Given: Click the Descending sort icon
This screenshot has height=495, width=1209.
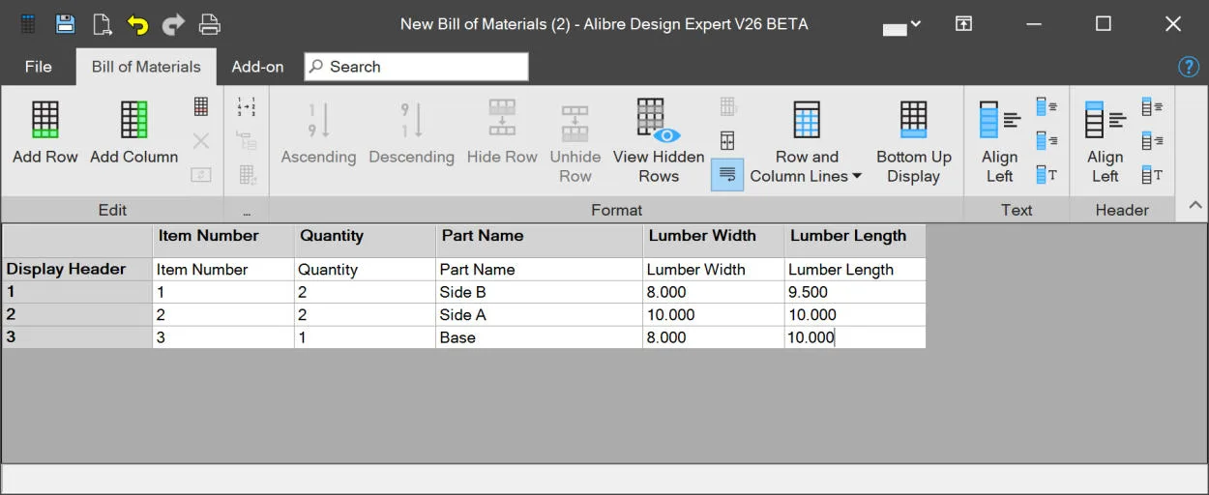Looking at the screenshot, I should [412, 120].
